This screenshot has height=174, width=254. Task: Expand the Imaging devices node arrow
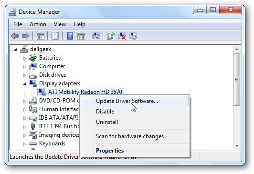tap(24, 135)
